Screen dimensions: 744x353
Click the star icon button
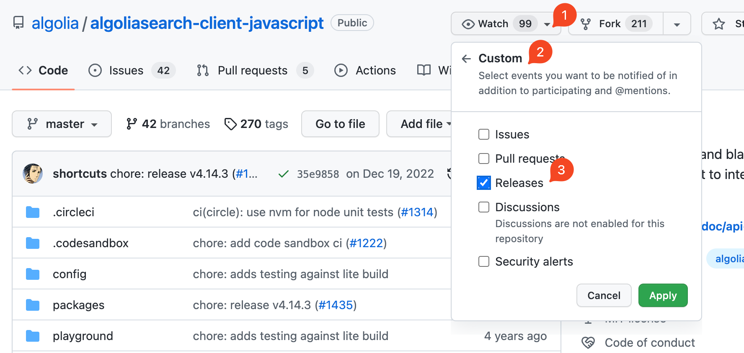719,24
